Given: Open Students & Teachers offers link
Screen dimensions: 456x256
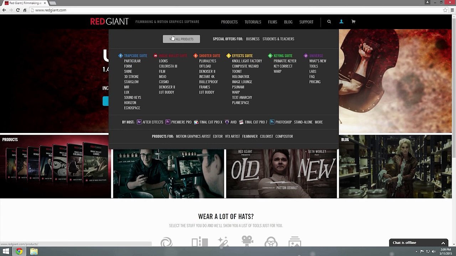Looking at the screenshot, I should click(x=278, y=39).
